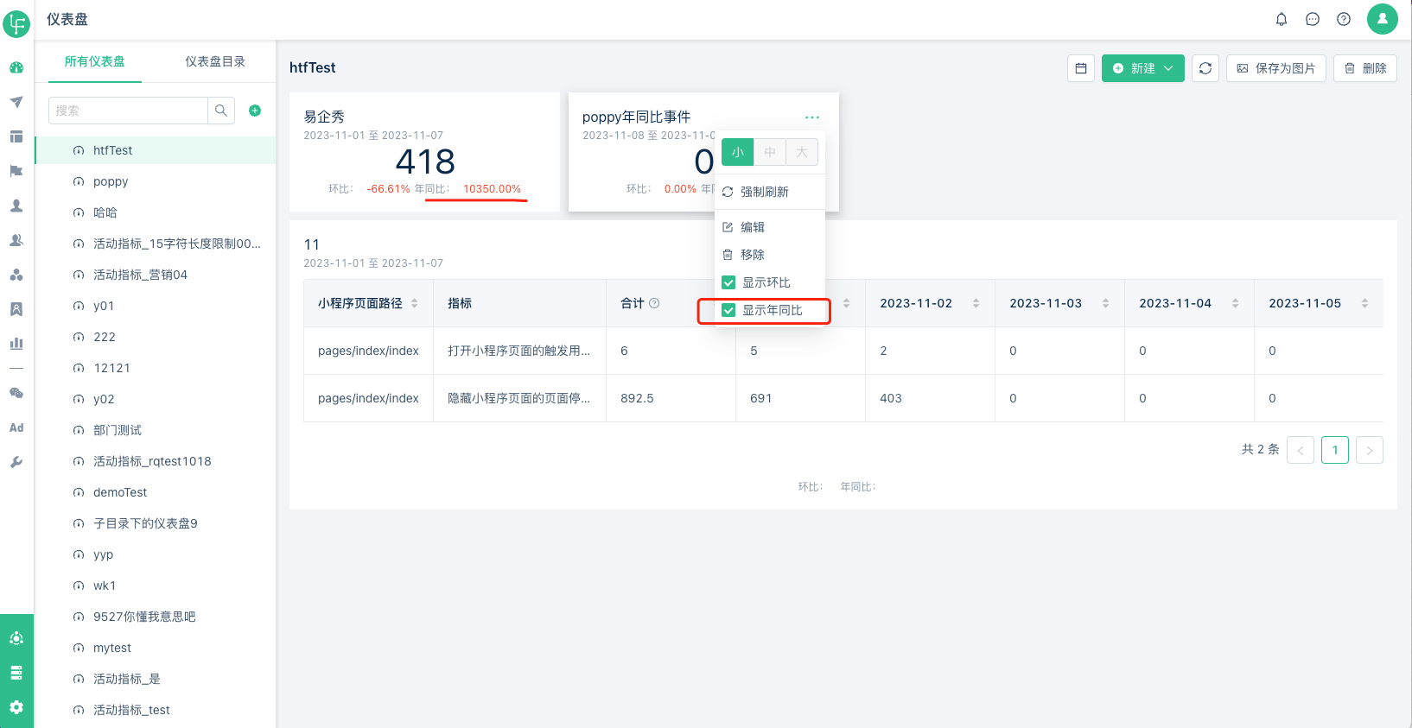Screen dimensions: 1412x728
Task: Uncheck the 显示环比 checkbox
Action: click(728, 282)
